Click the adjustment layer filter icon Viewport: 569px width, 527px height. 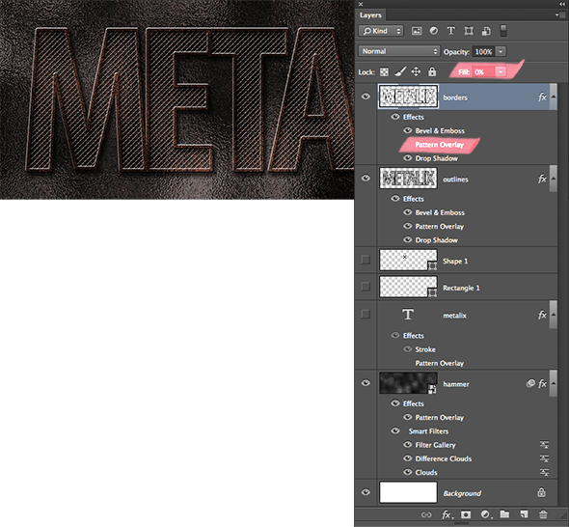pyautogui.click(x=434, y=31)
